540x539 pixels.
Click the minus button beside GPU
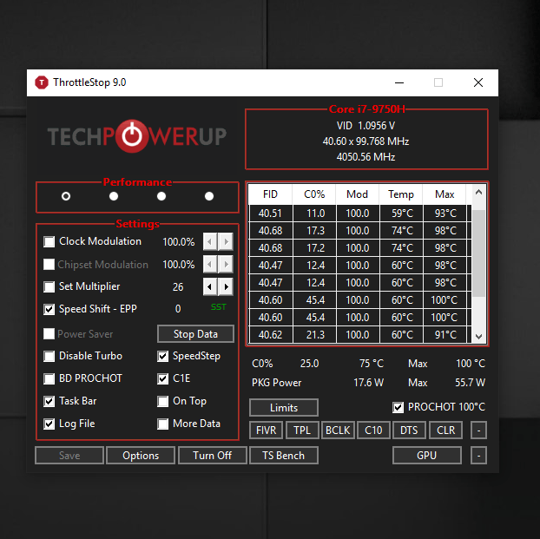tap(478, 456)
